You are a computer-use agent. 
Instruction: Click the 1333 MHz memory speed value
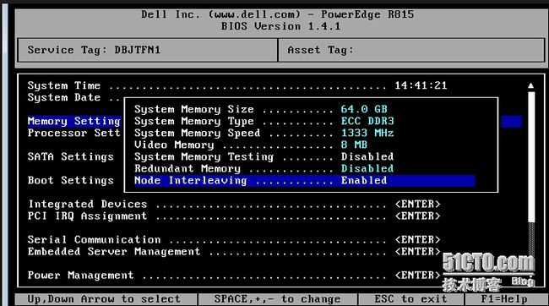tap(367, 134)
